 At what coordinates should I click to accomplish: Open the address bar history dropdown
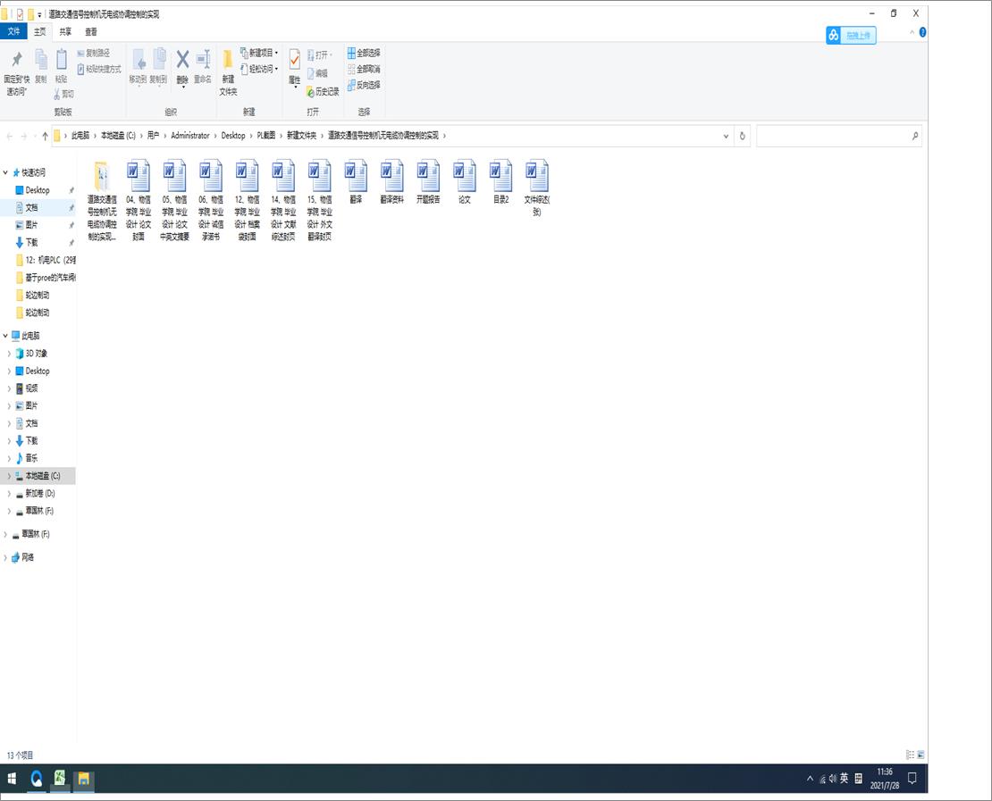tap(727, 136)
